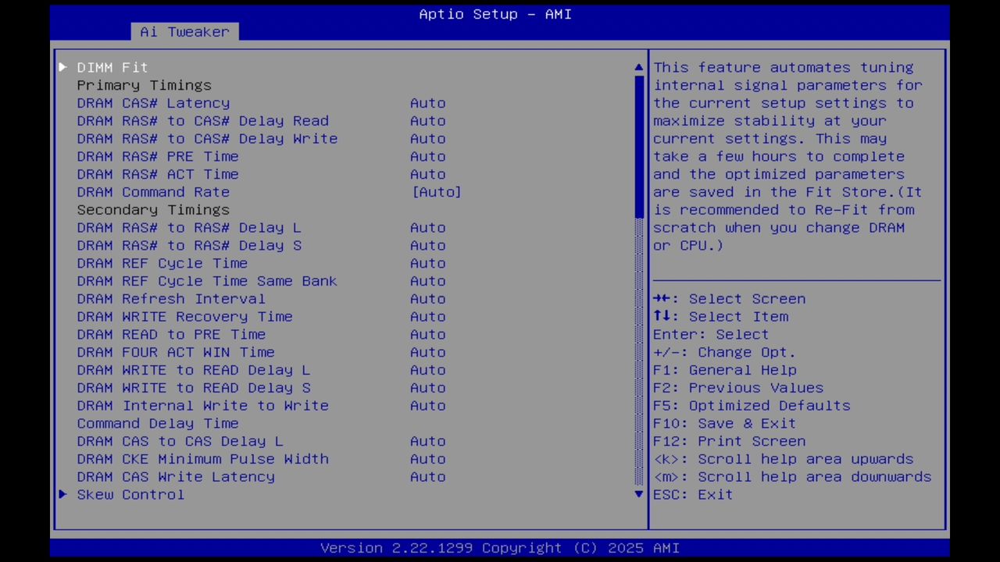
Task: Select DRAM CAS to CAS Delay L
Action: tap(234, 441)
